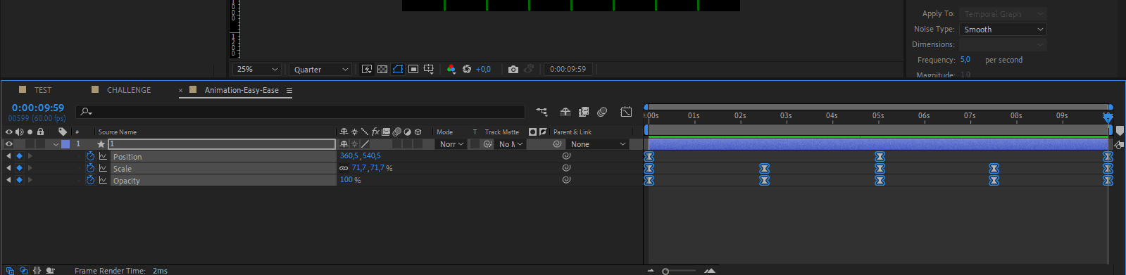
Task: Open search filter dropdown in timeline
Action: pyautogui.click(x=87, y=112)
